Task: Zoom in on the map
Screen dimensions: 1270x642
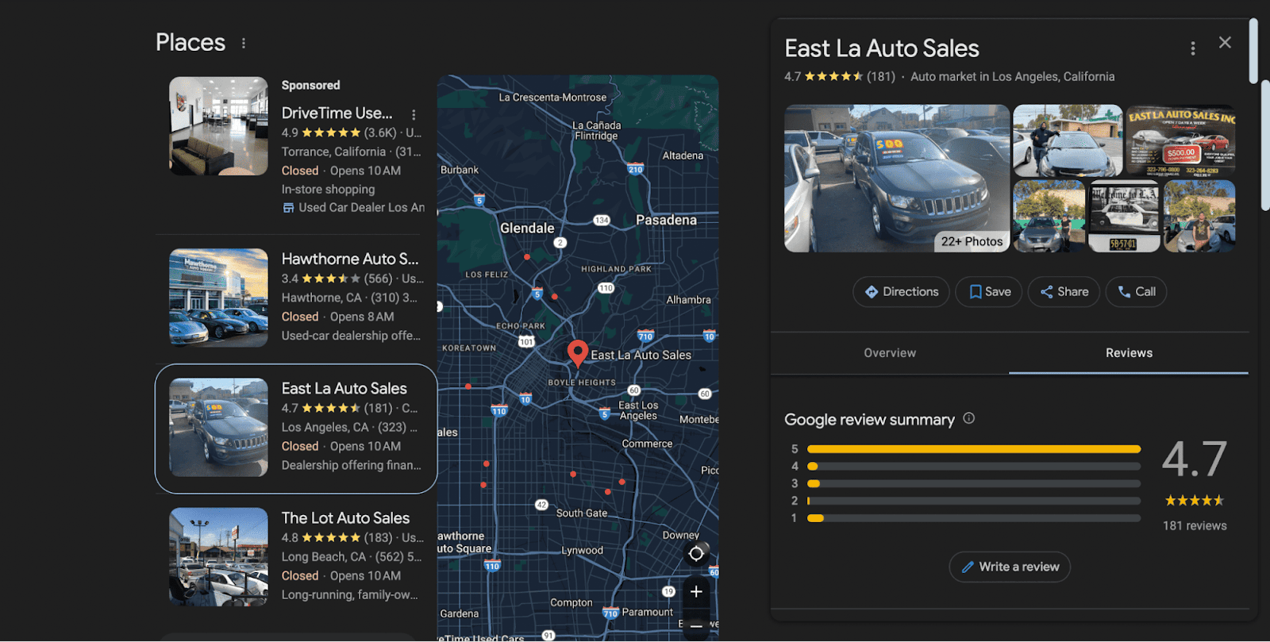Action: [696, 592]
